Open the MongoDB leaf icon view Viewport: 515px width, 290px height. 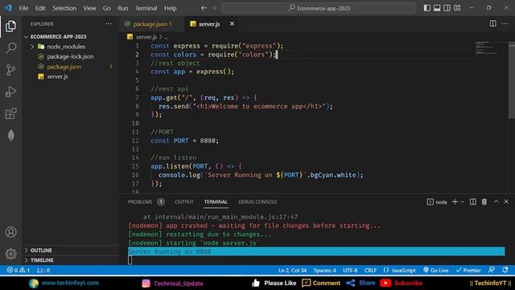tap(10, 135)
